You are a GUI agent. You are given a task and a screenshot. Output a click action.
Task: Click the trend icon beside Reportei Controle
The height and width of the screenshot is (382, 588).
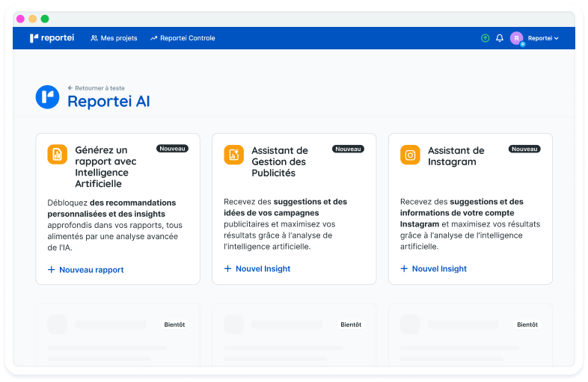153,38
